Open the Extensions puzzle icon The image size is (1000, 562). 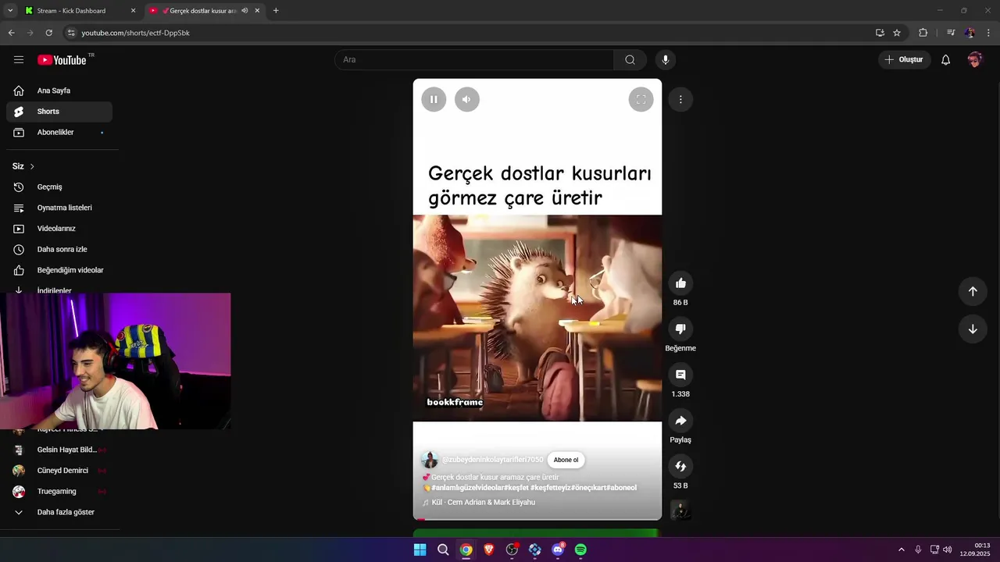923,33
